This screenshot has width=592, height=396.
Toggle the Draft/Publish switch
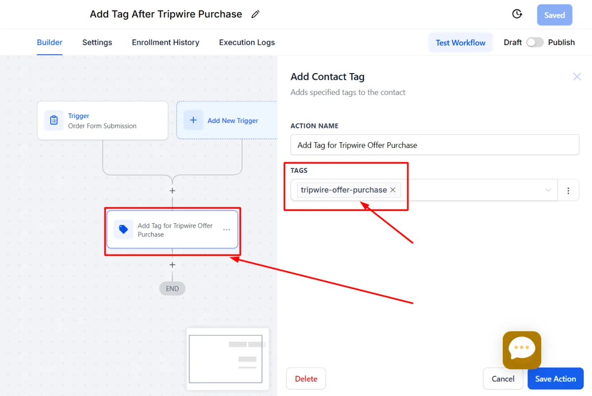[x=535, y=42]
